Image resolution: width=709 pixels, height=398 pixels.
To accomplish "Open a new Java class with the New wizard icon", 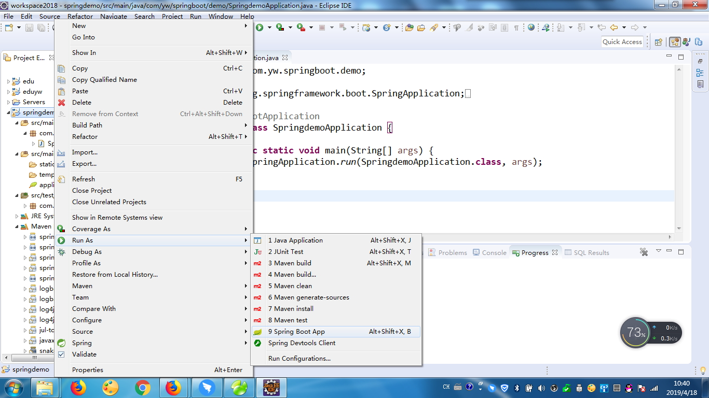I will click(9, 27).
